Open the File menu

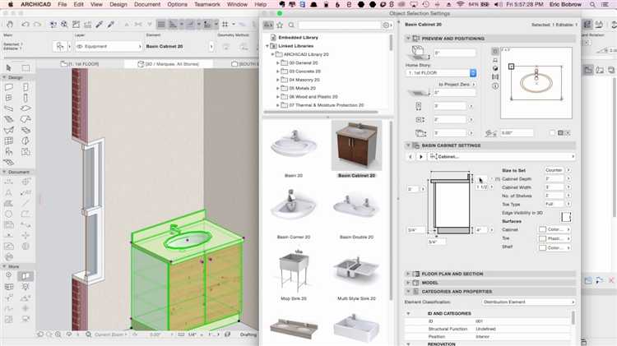(x=63, y=4)
